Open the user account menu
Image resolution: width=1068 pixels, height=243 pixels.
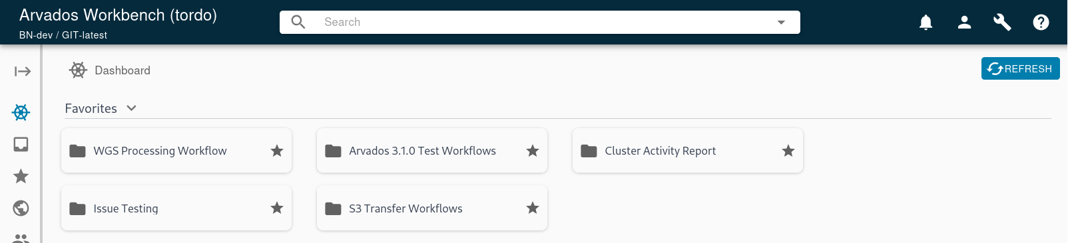click(x=964, y=23)
